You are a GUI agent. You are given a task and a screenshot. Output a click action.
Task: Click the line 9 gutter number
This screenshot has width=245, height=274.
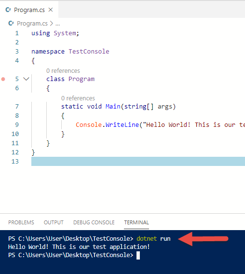point(17,125)
